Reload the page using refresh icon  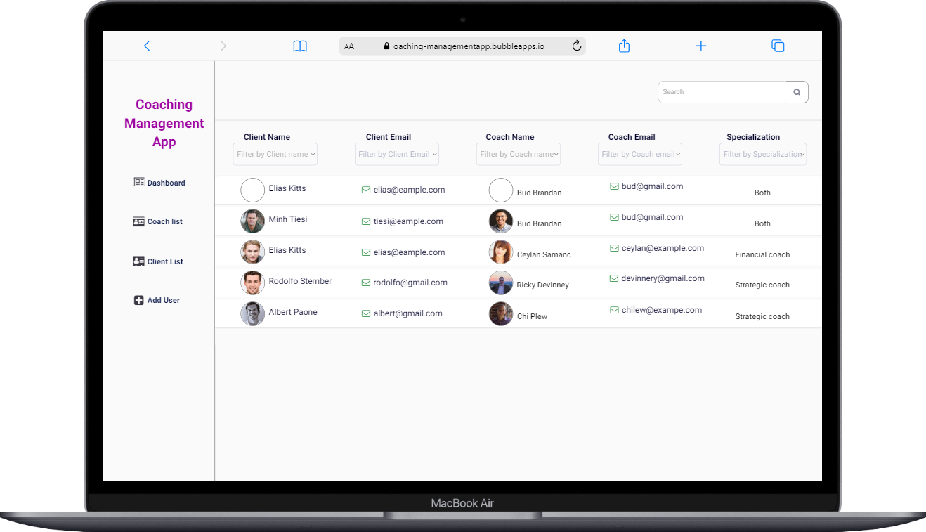577,46
